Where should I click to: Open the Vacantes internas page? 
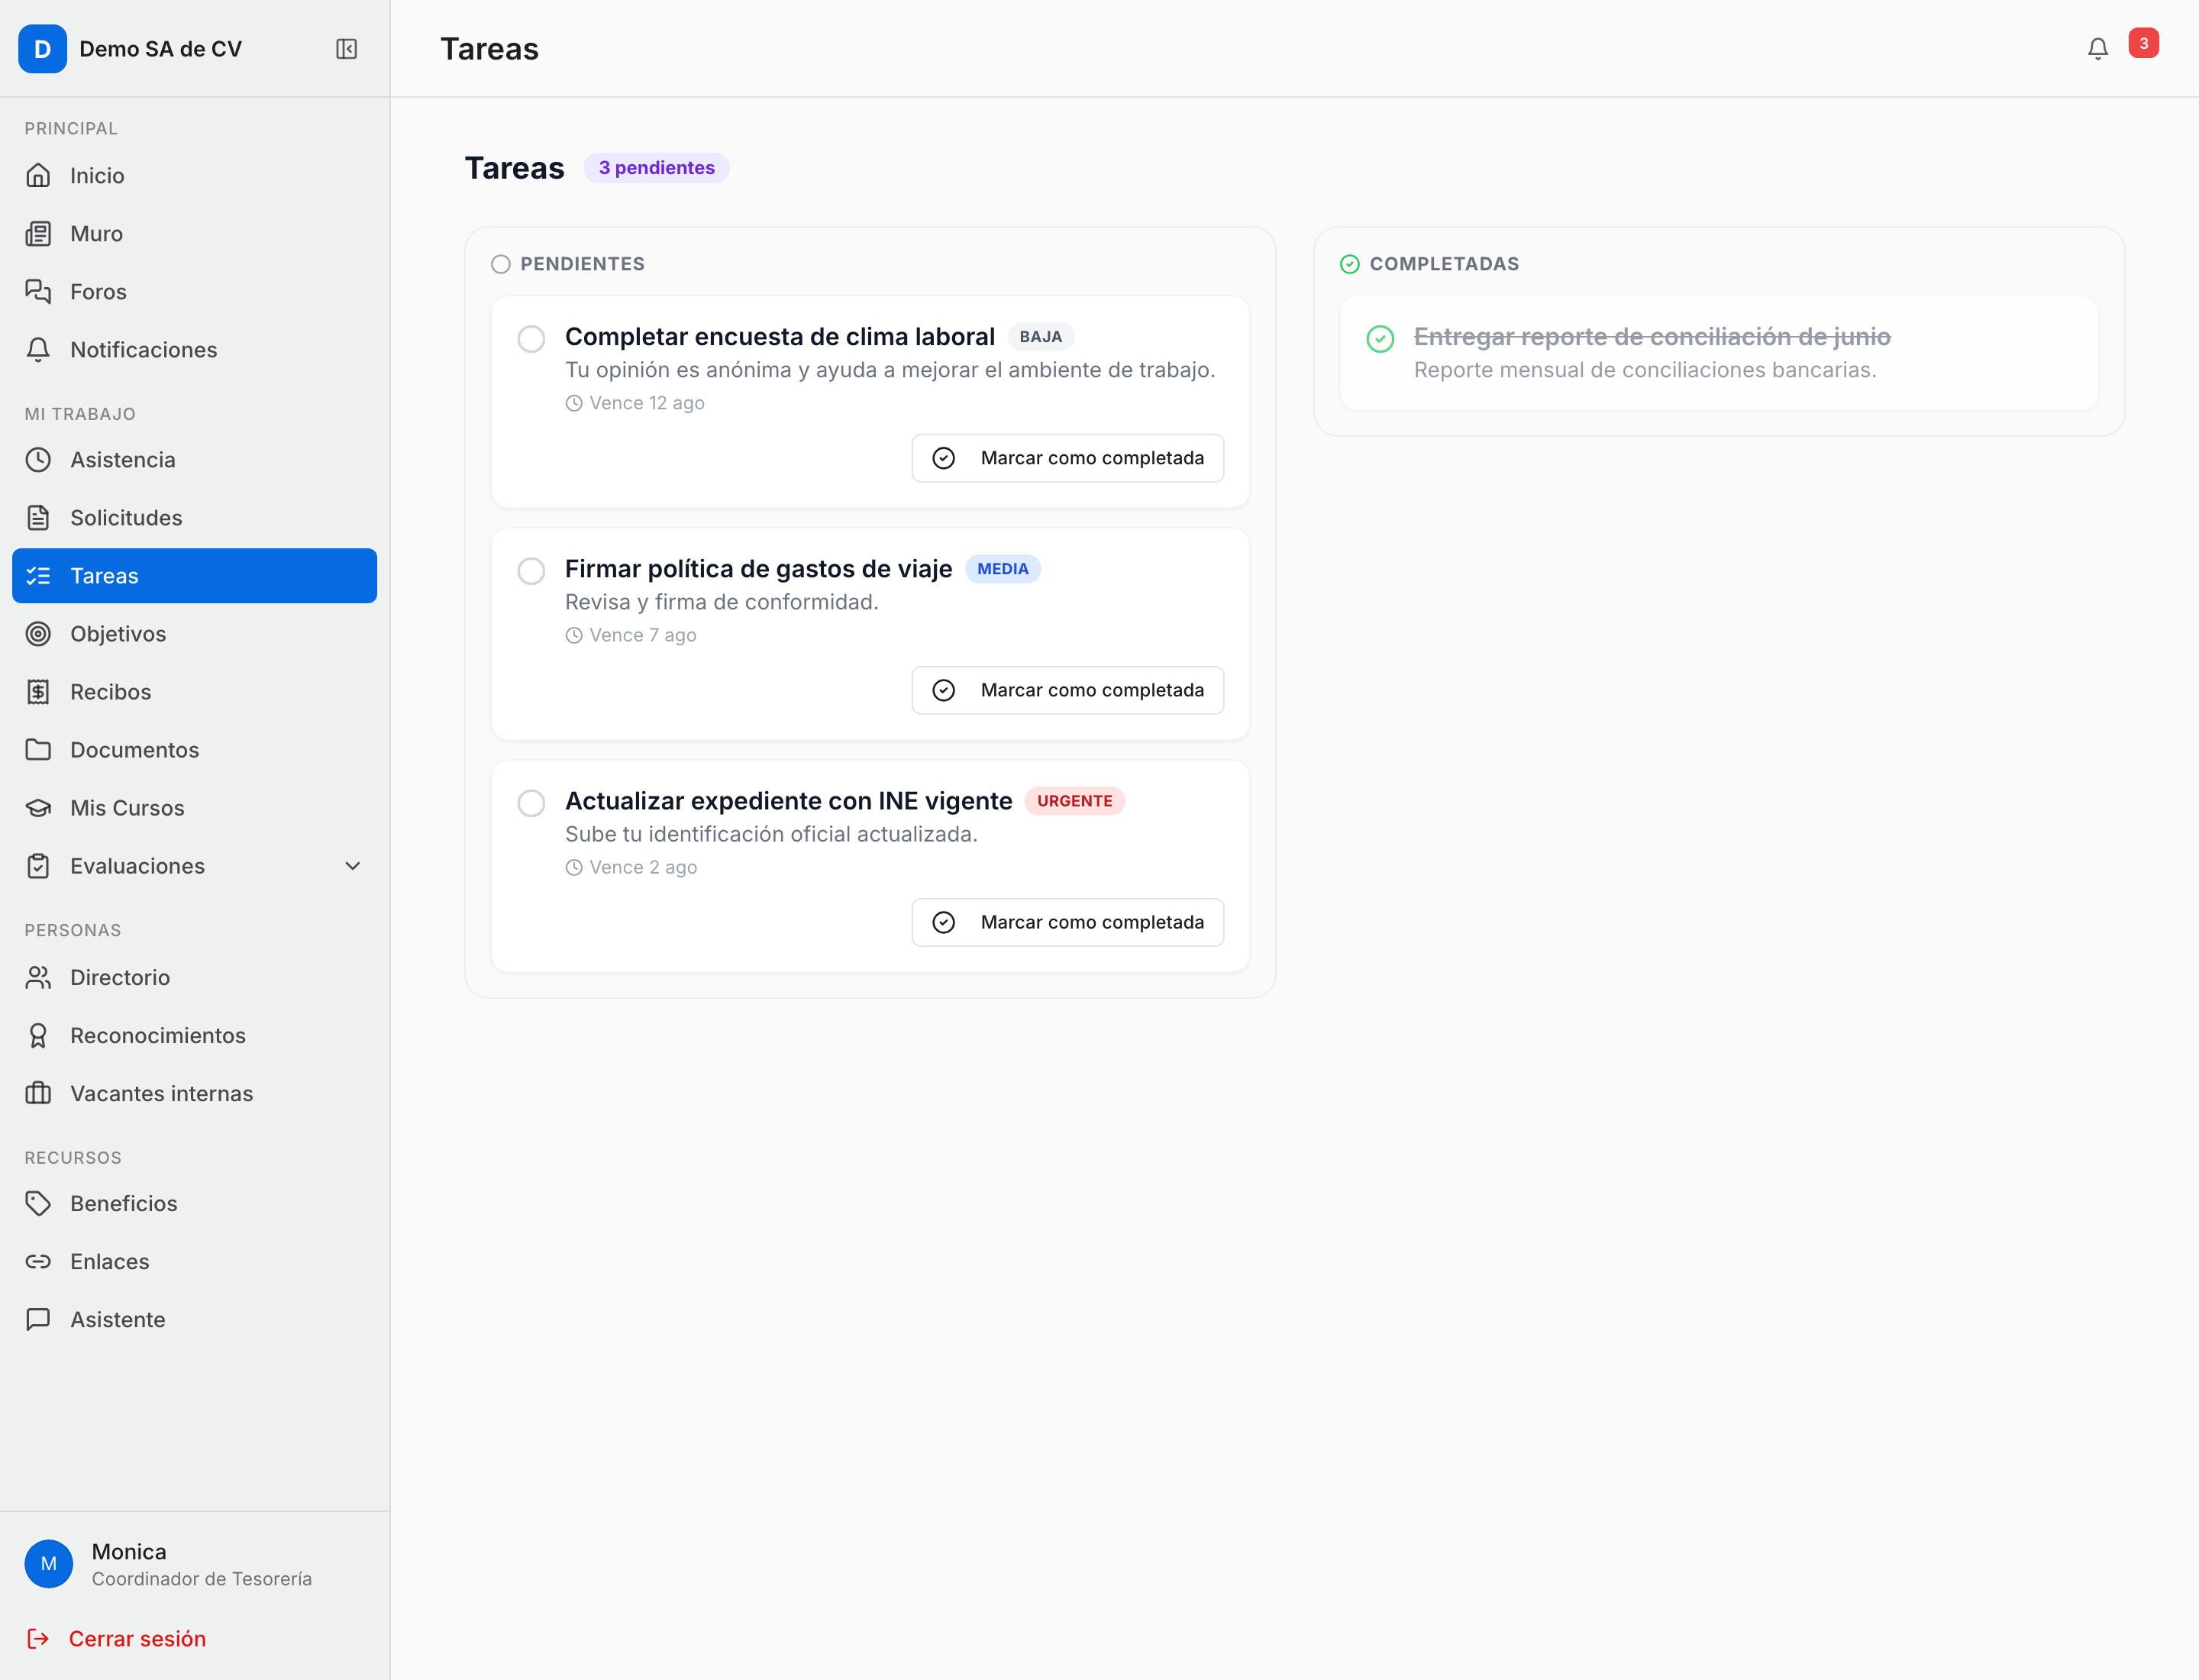pyautogui.click(x=194, y=1093)
